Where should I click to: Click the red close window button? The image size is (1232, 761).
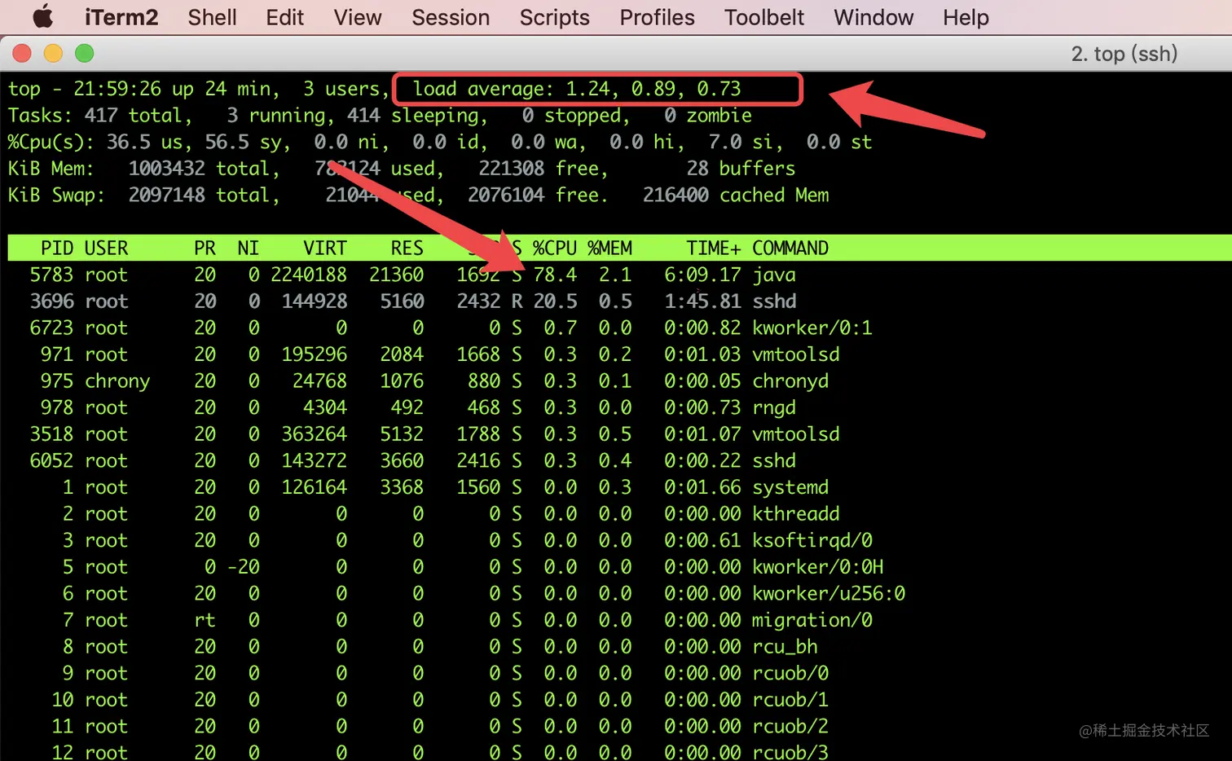[x=22, y=54]
